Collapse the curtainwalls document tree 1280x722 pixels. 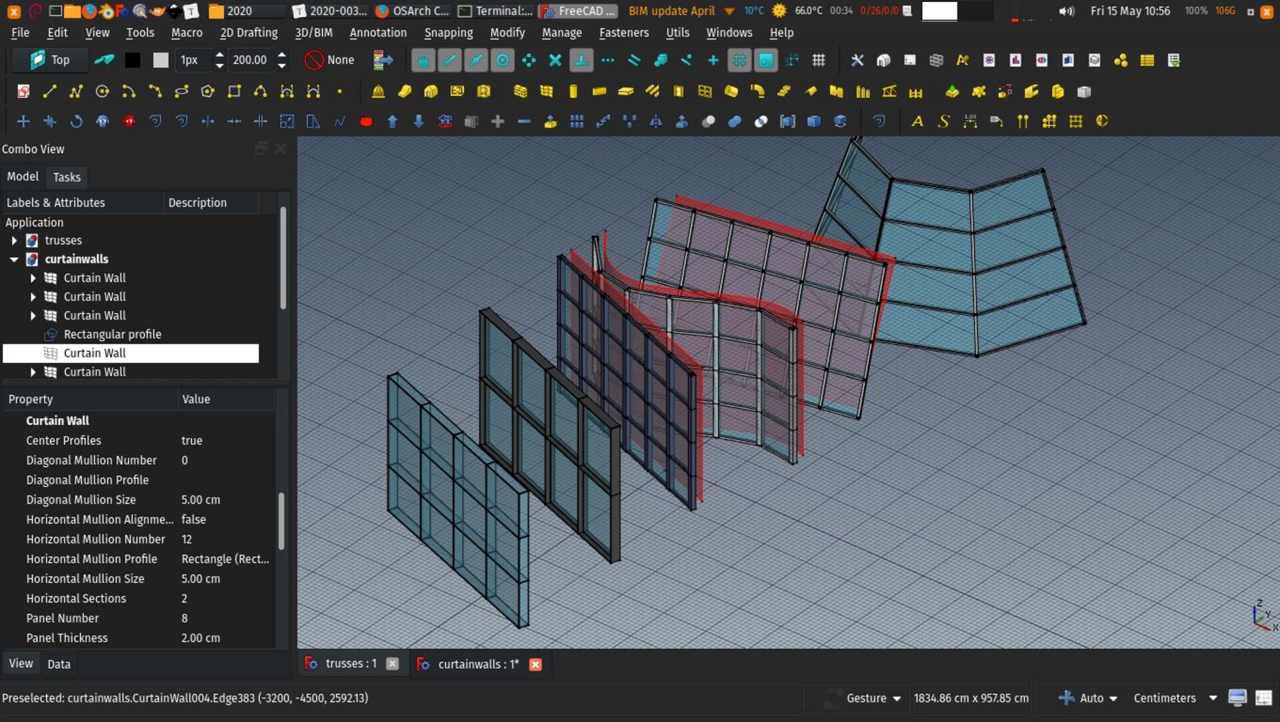(x=14, y=259)
